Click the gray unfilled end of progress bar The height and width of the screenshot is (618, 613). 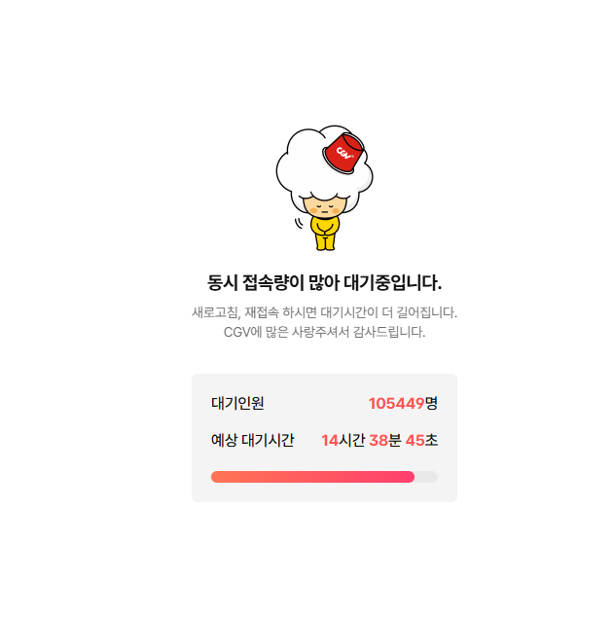426,477
